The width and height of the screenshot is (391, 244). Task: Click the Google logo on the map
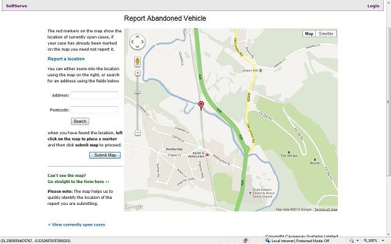[134, 206]
